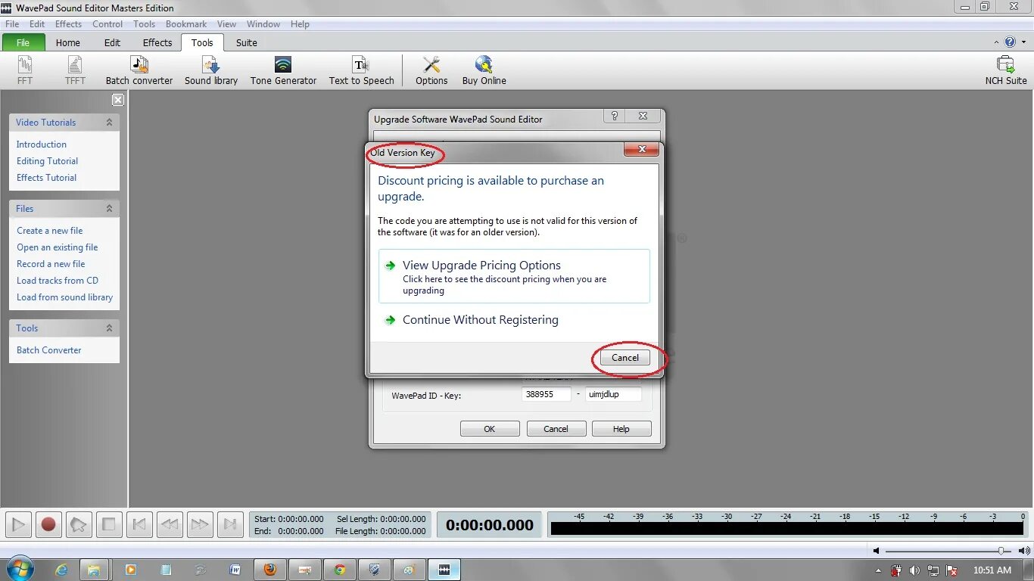Collapse the Files section

[109, 208]
